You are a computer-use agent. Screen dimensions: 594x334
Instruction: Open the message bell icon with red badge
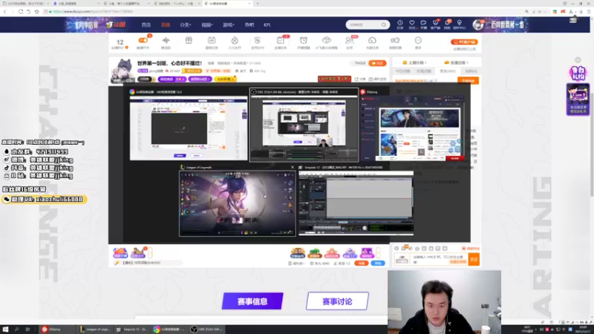tap(448, 24)
